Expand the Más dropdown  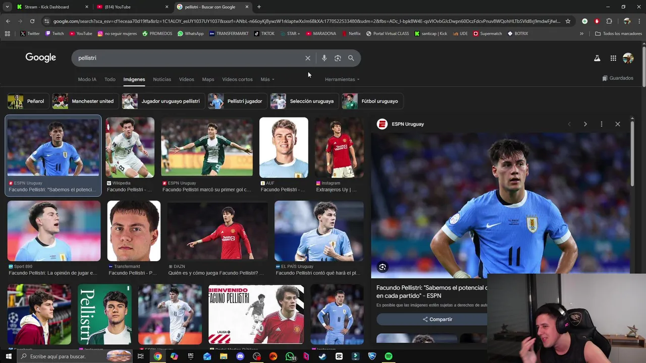coord(267,79)
